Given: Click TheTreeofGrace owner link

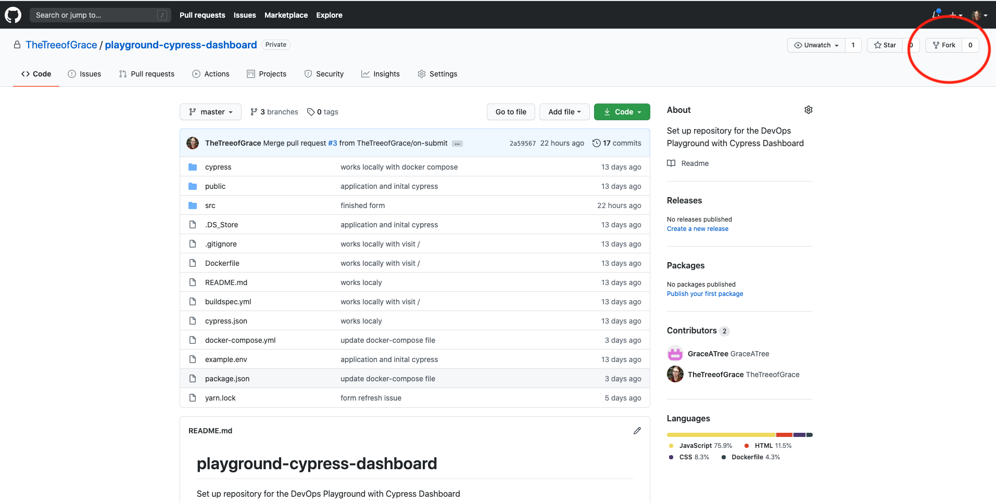Looking at the screenshot, I should (61, 45).
